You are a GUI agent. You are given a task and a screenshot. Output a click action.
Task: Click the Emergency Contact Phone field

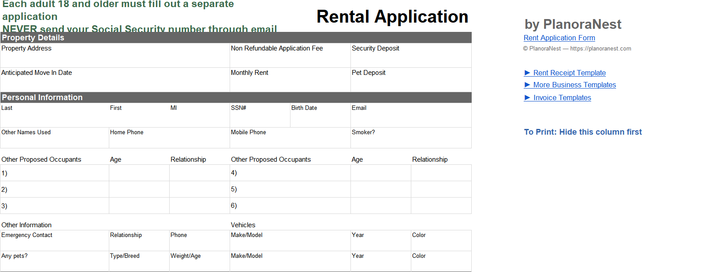click(x=199, y=241)
